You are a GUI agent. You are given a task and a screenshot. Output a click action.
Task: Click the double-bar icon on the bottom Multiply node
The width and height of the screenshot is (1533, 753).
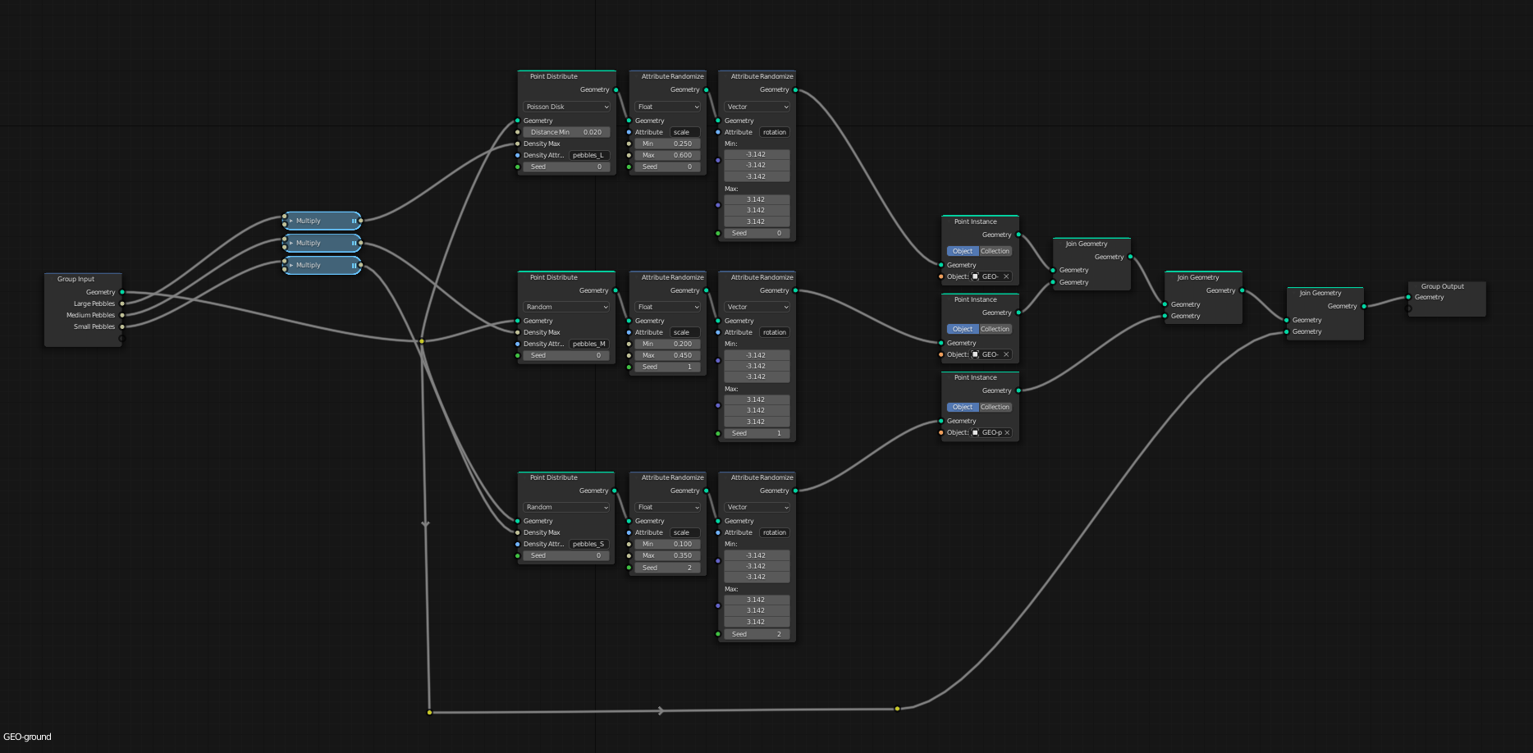354,265
